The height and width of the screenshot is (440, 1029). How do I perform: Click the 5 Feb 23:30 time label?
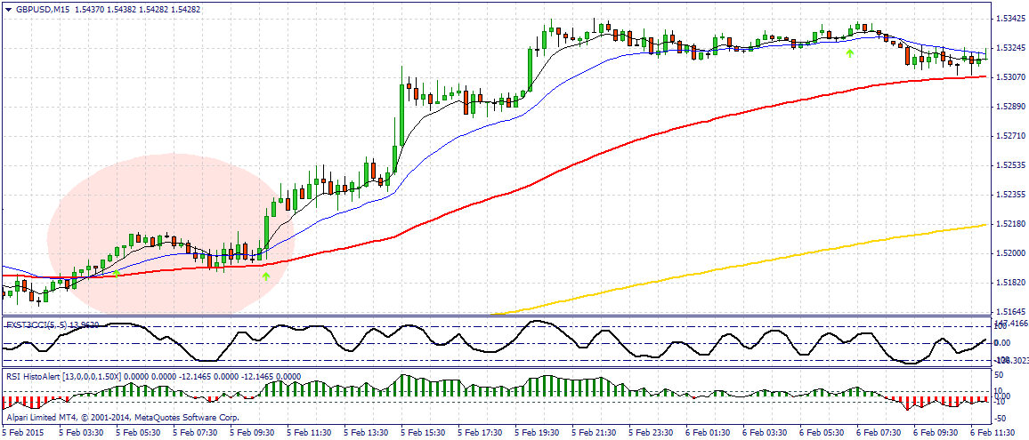651,434
